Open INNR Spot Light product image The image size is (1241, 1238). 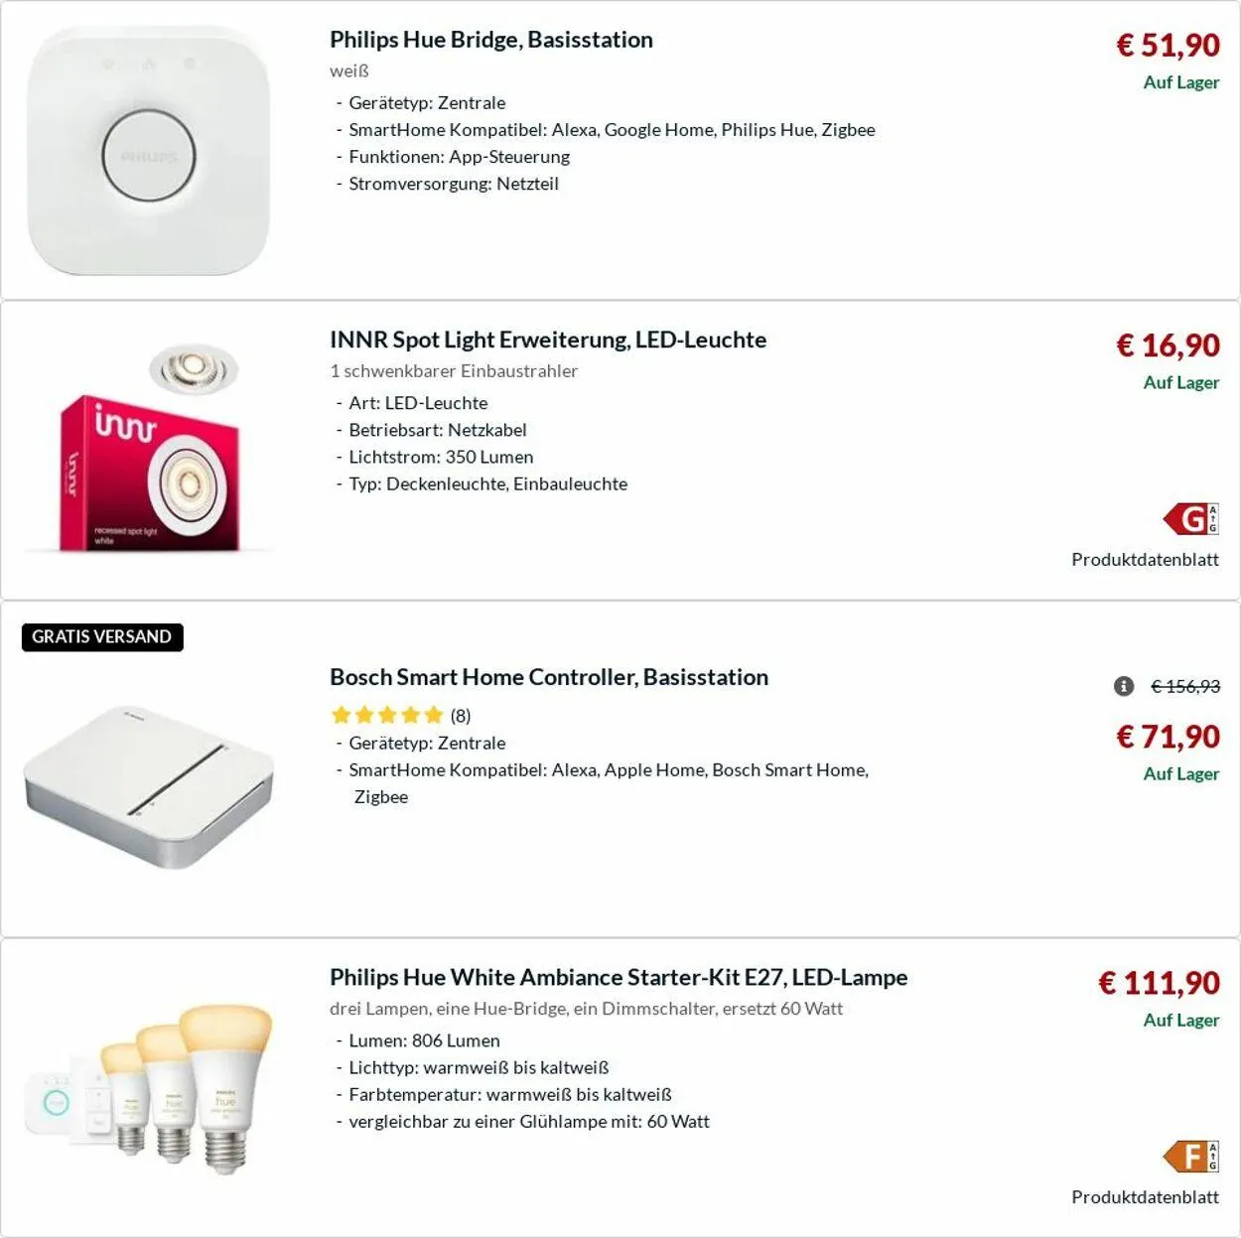[149, 449]
